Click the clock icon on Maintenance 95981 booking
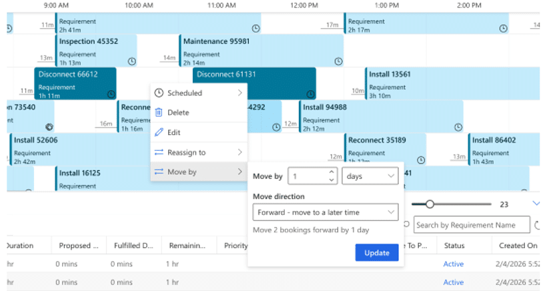 point(338,61)
